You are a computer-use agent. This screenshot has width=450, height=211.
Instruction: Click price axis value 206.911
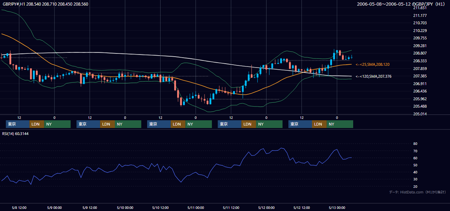click(x=420, y=84)
